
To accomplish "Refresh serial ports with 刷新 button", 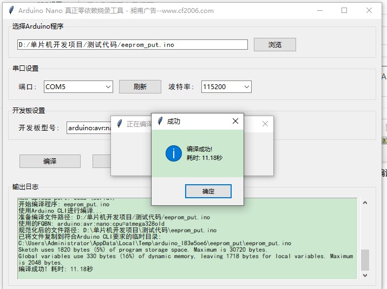I will click(140, 86).
